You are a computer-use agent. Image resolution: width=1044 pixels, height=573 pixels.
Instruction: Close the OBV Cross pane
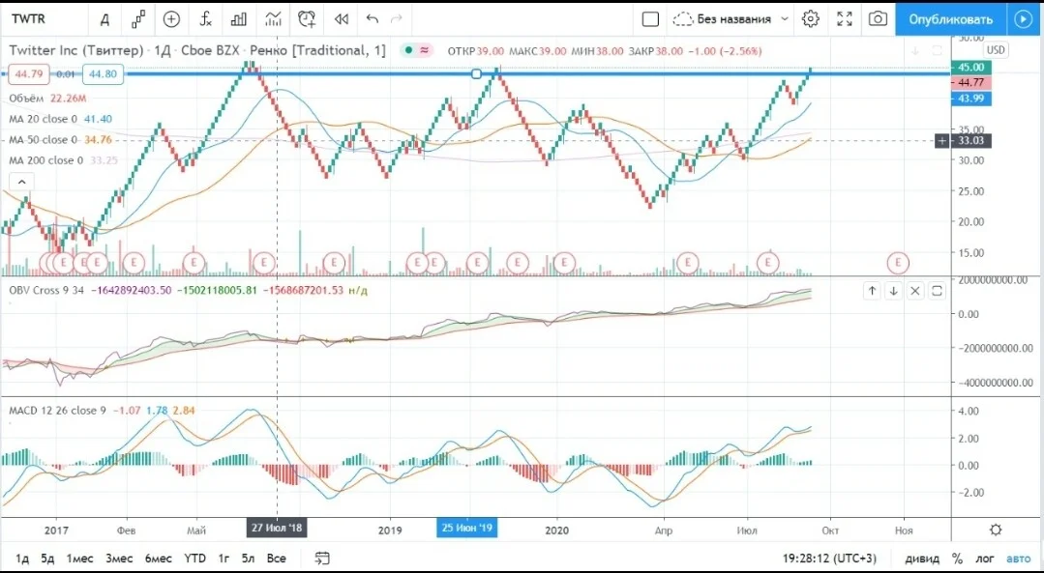[915, 291]
